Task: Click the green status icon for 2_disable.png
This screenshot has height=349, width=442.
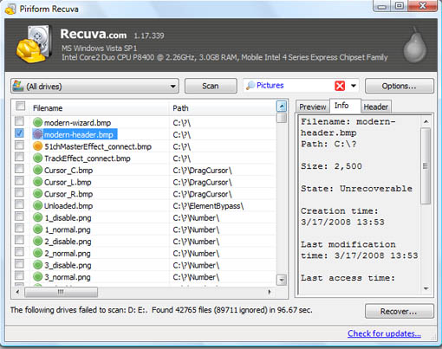Action: [x=37, y=241]
